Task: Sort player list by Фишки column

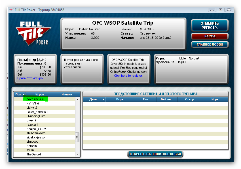Action: click(x=68, y=94)
